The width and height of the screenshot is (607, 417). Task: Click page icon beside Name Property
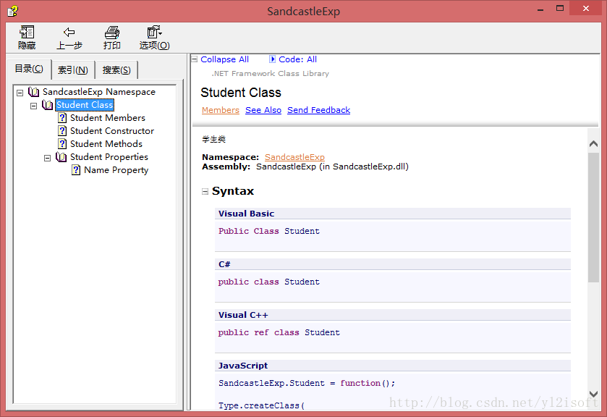click(76, 170)
